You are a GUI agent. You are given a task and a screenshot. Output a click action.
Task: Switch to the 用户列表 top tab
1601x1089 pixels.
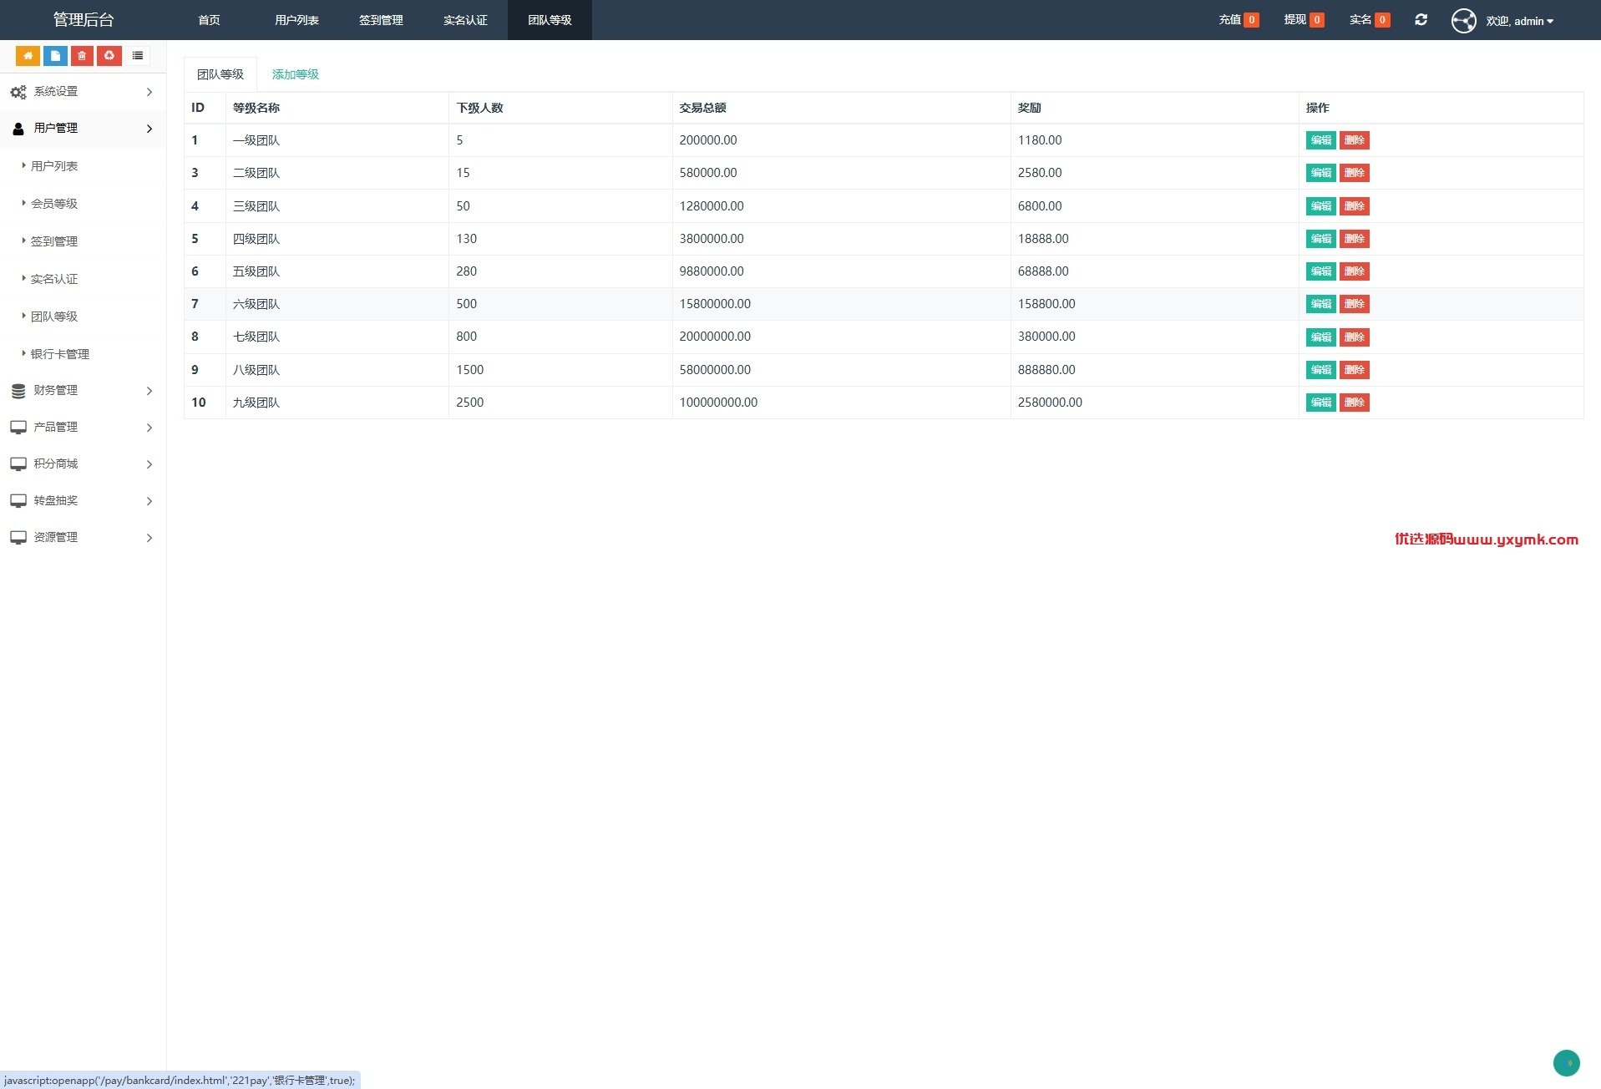[x=296, y=20]
